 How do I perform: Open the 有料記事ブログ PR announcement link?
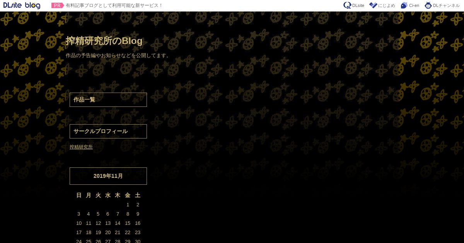click(x=114, y=5)
